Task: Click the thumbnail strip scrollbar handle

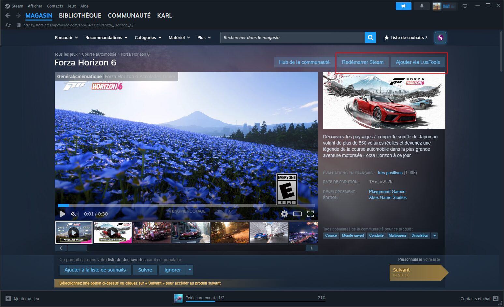Action: (x=77, y=248)
